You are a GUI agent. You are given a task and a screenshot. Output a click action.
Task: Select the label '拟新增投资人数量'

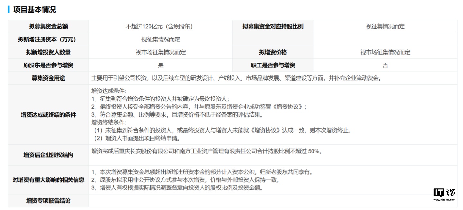tap(48, 52)
